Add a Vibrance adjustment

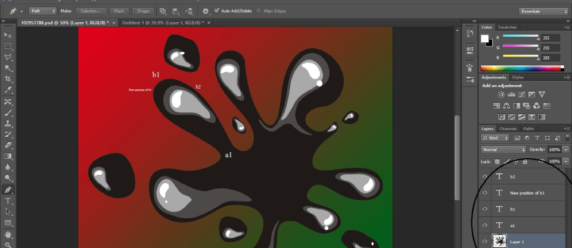click(542, 95)
